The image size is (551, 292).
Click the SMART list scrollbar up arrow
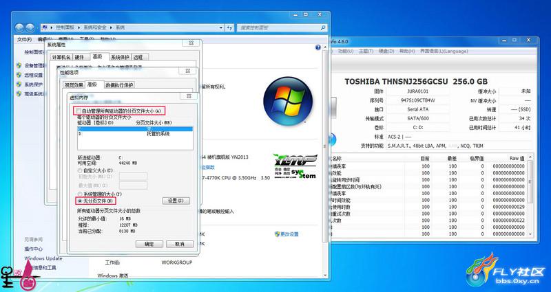click(x=530, y=157)
